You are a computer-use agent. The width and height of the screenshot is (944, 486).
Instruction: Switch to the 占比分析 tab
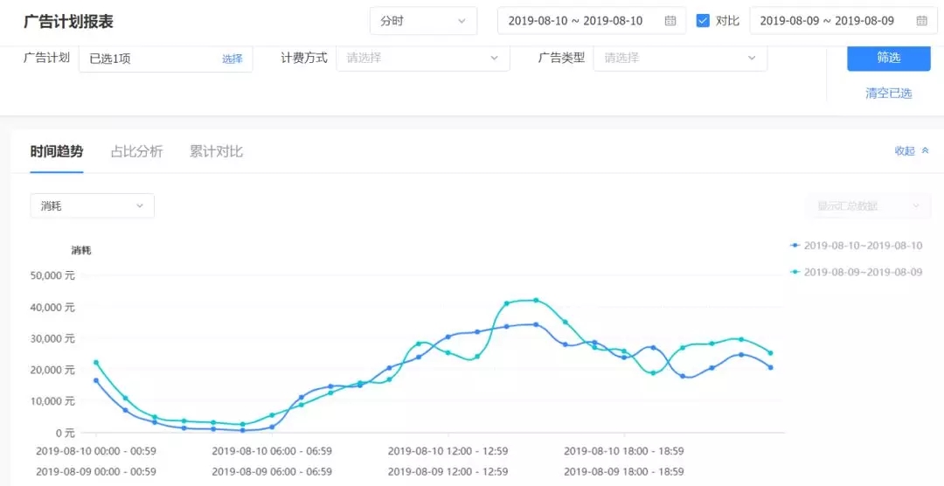tap(136, 151)
